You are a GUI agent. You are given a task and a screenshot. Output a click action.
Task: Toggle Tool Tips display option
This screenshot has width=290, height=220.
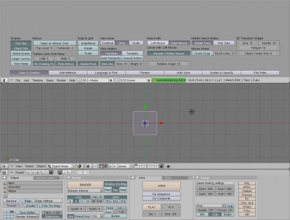point(21,43)
